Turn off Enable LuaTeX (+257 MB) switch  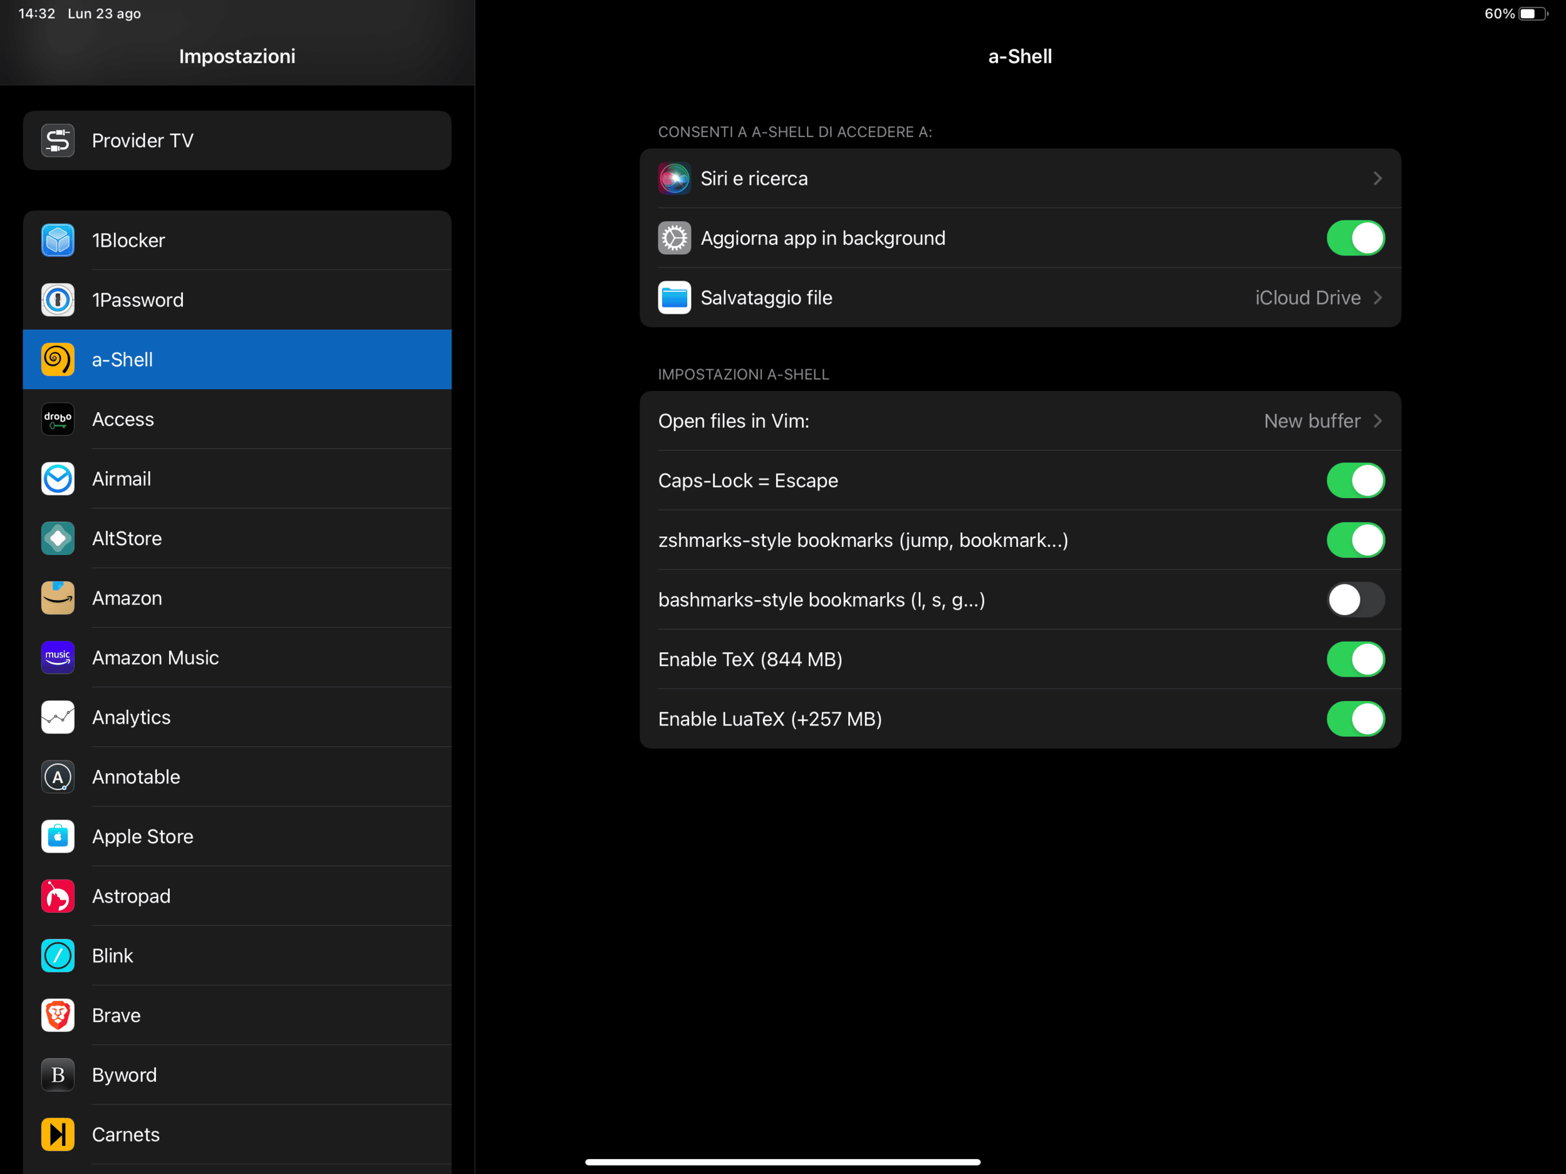tap(1355, 719)
